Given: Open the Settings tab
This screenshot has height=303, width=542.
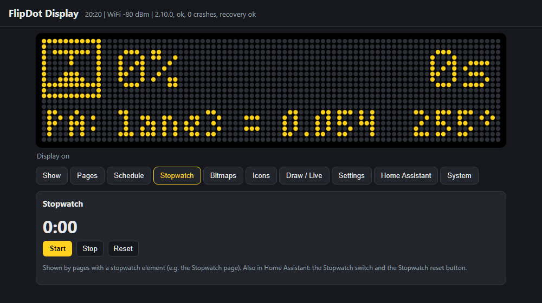Looking at the screenshot, I should click(352, 176).
